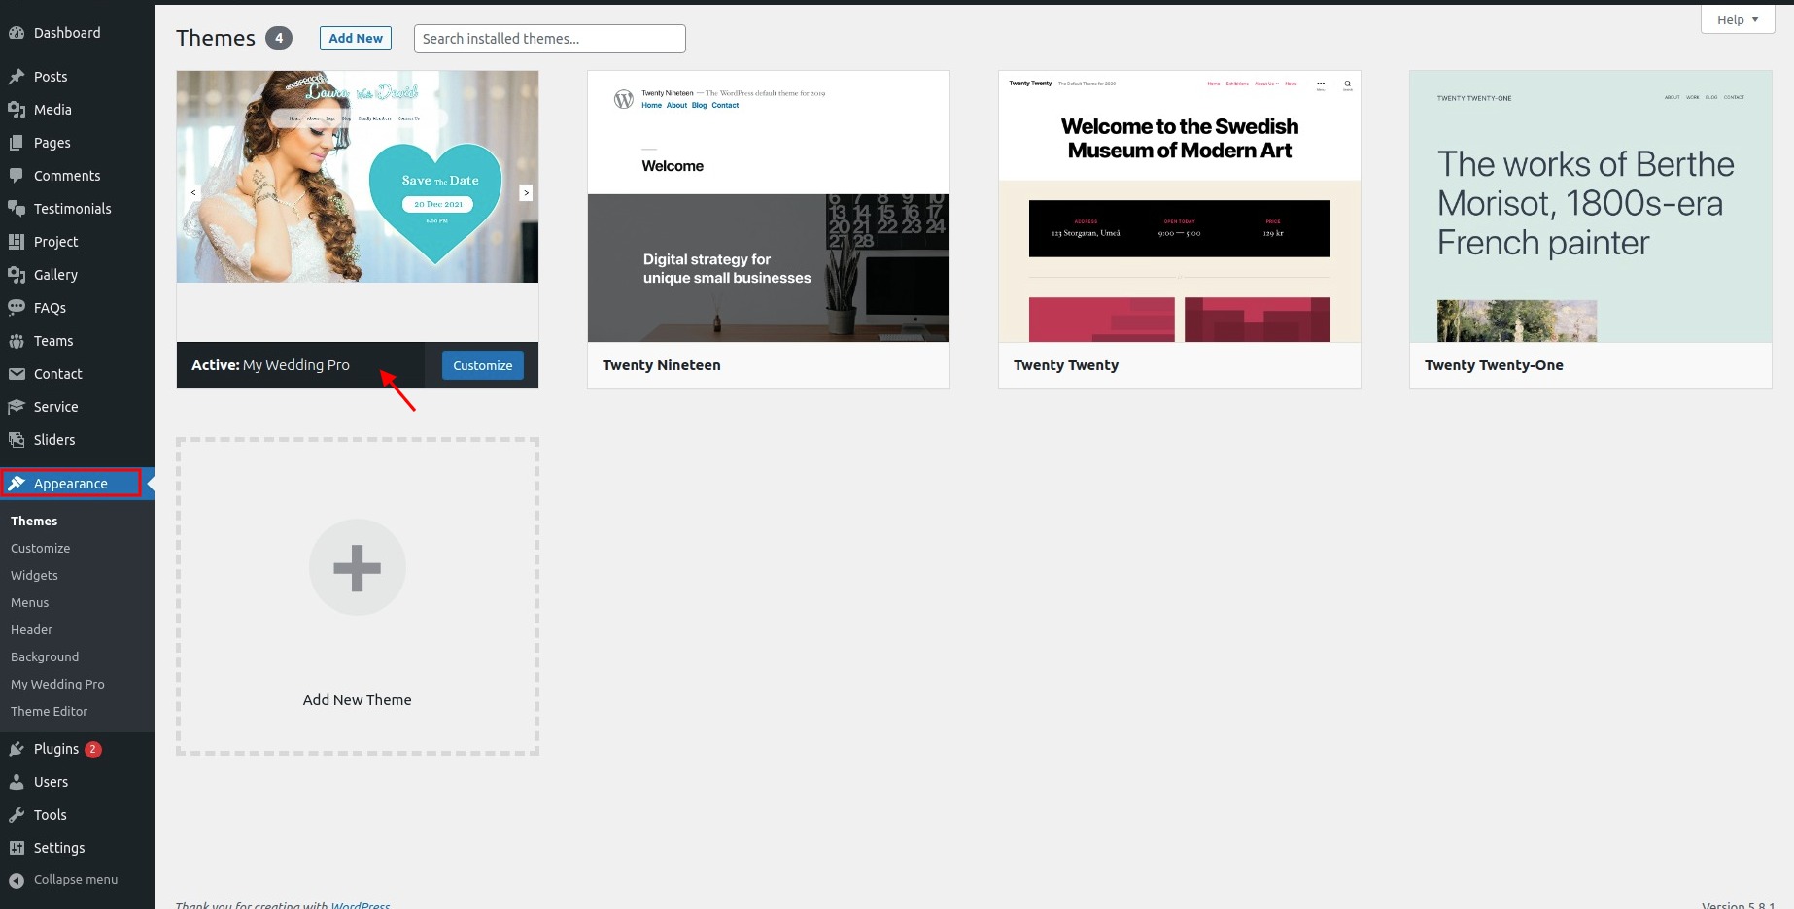The height and width of the screenshot is (909, 1794).
Task: Expand the Help dropdown
Action: click(1738, 19)
